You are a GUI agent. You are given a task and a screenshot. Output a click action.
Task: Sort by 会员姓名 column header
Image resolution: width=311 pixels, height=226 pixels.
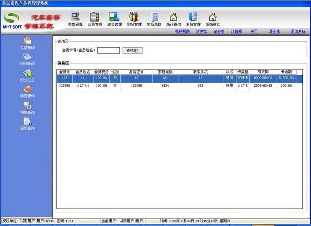(83, 72)
